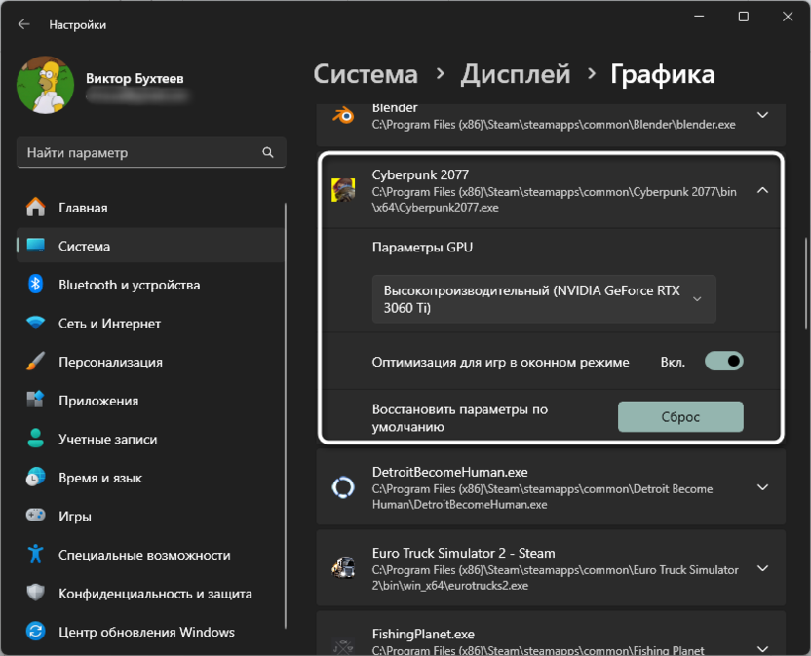The image size is (811, 656).
Task: Expand the Blender graphics options
Action: click(x=763, y=116)
